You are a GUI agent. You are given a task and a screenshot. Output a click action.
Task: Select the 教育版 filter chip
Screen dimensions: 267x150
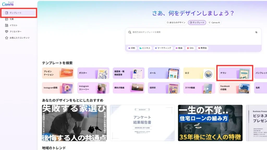point(202,48)
